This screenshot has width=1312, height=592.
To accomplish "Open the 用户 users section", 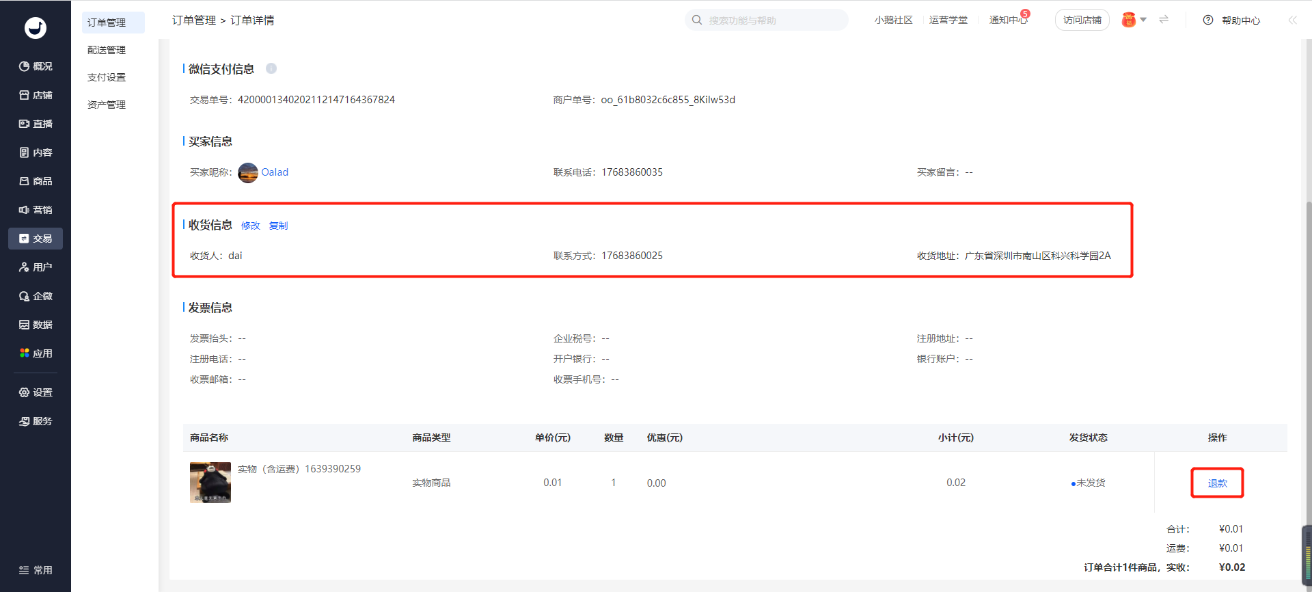I will point(36,267).
